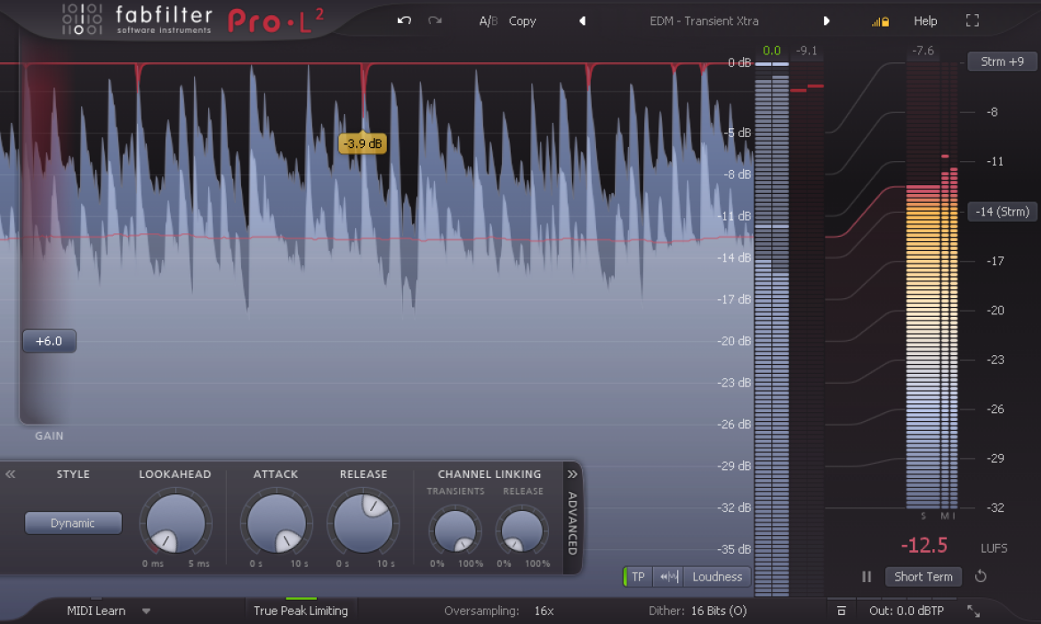Screen dimensions: 1041x624
Task: Click the output options icon before Out
Action: pyautogui.click(x=841, y=611)
